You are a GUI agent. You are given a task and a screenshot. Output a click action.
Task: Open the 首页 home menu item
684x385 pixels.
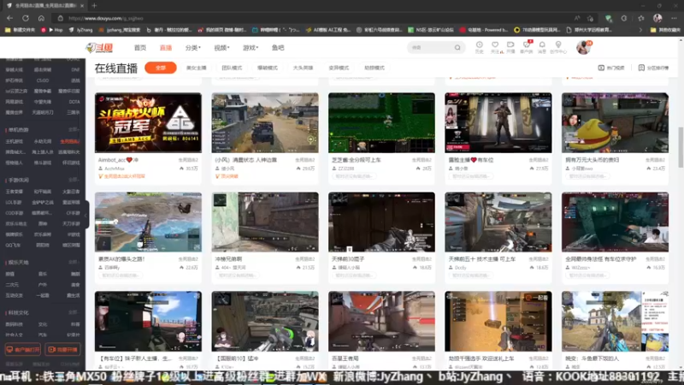click(140, 48)
